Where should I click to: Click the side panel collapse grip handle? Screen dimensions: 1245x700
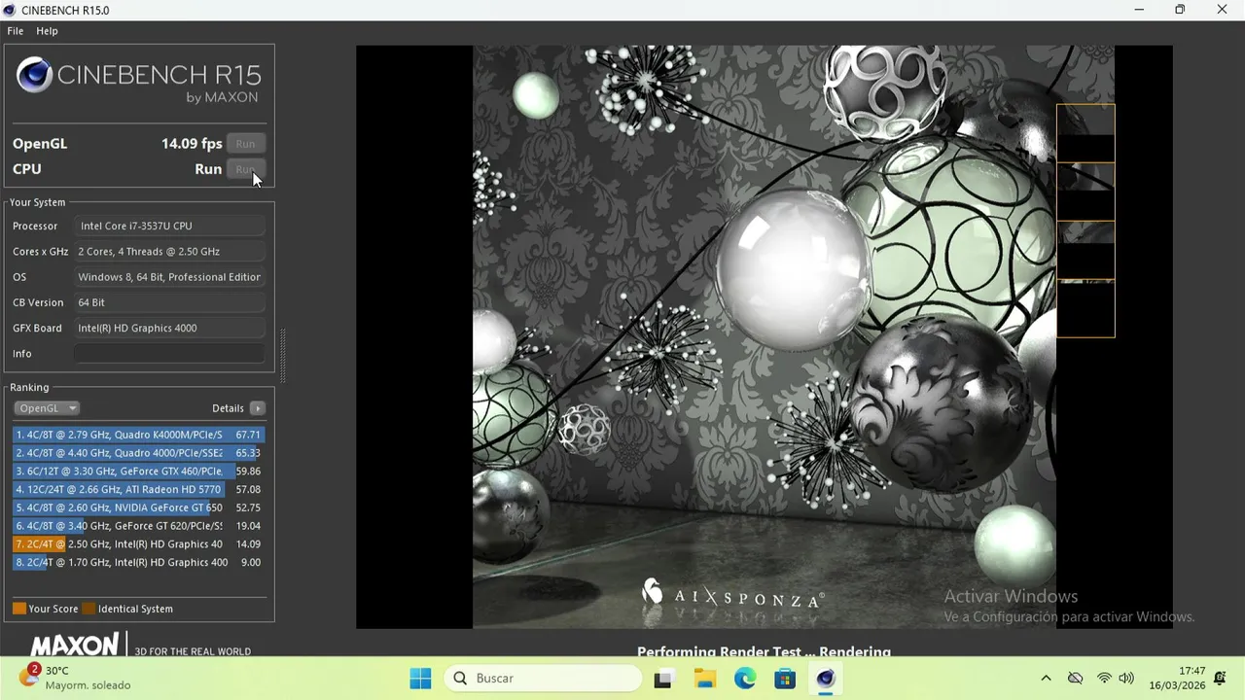(x=283, y=355)
